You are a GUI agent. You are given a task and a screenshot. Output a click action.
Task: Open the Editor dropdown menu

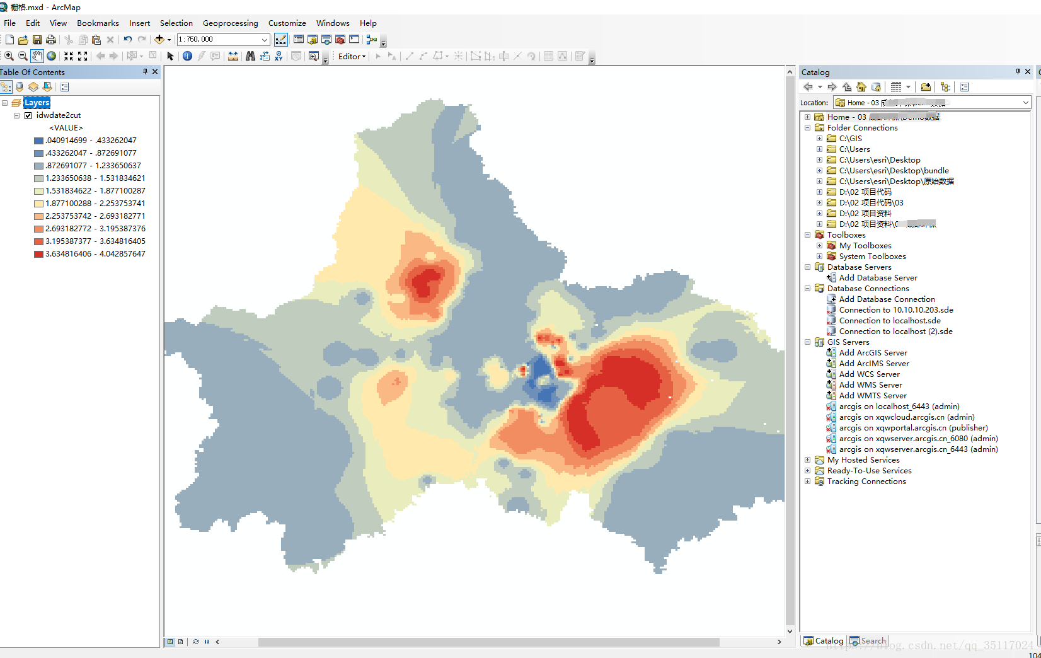point(352,56)
